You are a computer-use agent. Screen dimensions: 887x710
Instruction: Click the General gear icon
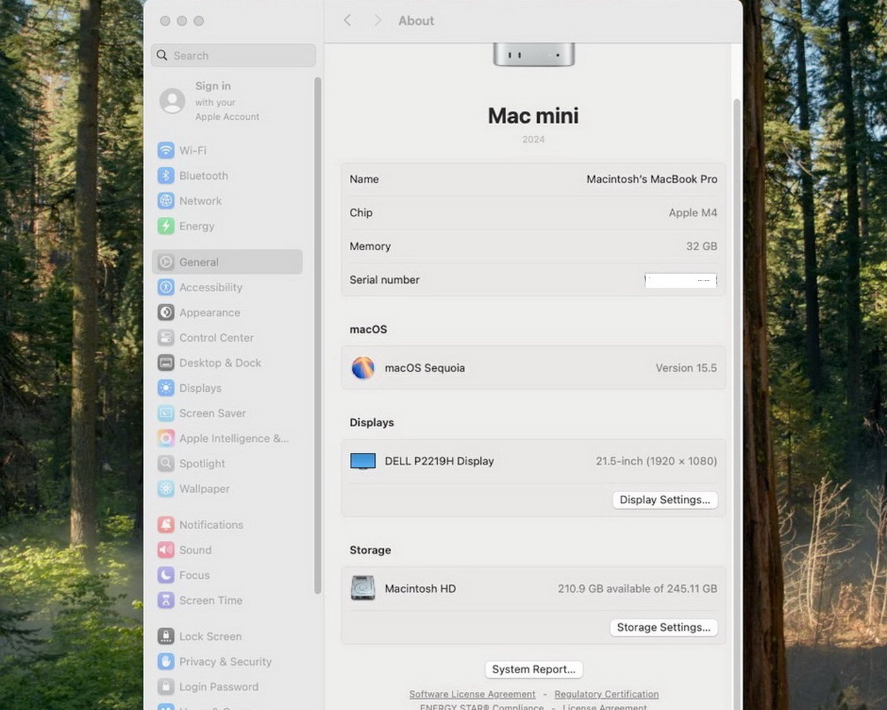(166, 262)
